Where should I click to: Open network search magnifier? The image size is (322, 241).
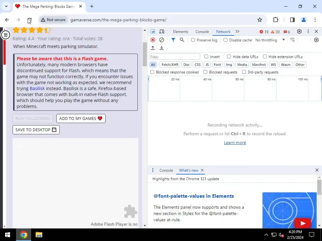[x=182, y=40]
